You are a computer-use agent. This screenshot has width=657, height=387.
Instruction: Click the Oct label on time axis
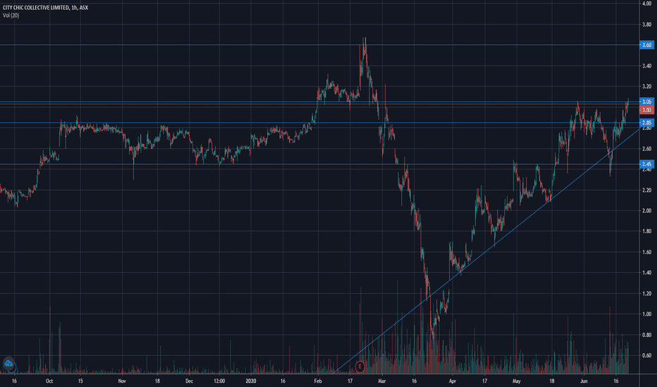point(49,381)
